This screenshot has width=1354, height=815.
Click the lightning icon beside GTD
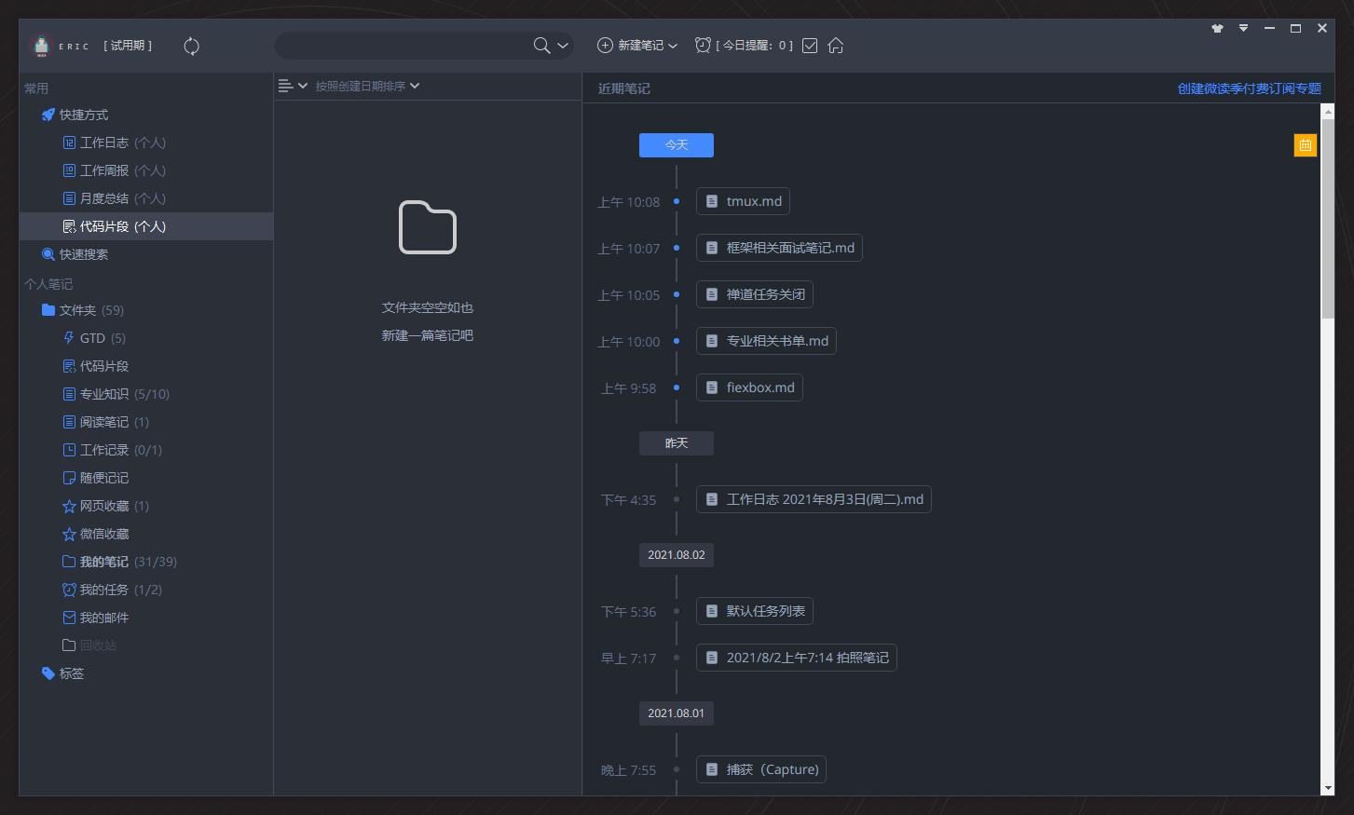(x=69, y=338)
